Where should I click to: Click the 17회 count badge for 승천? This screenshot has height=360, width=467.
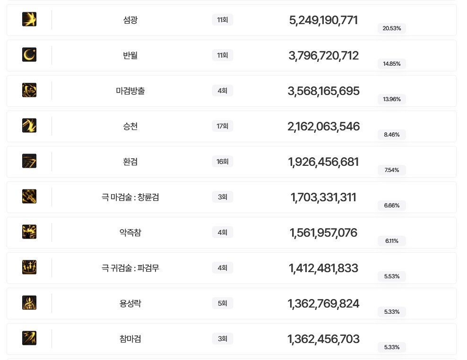222,126
